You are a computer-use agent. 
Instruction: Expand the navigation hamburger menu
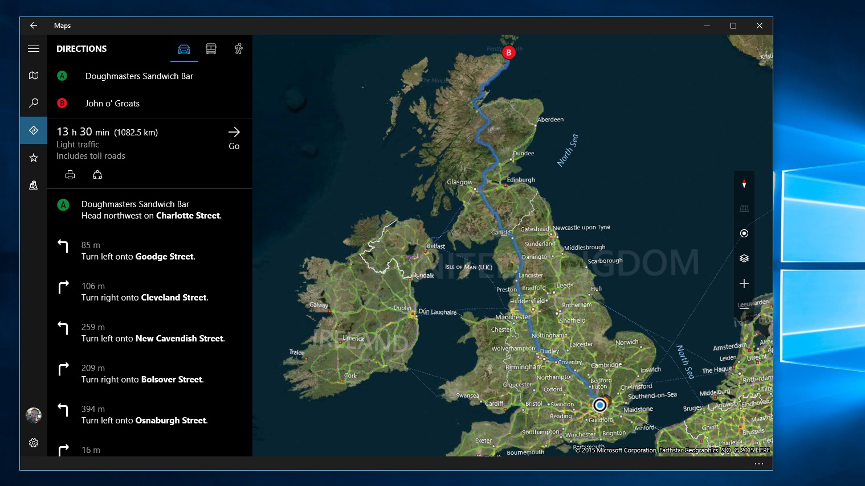tap(34, 49)
